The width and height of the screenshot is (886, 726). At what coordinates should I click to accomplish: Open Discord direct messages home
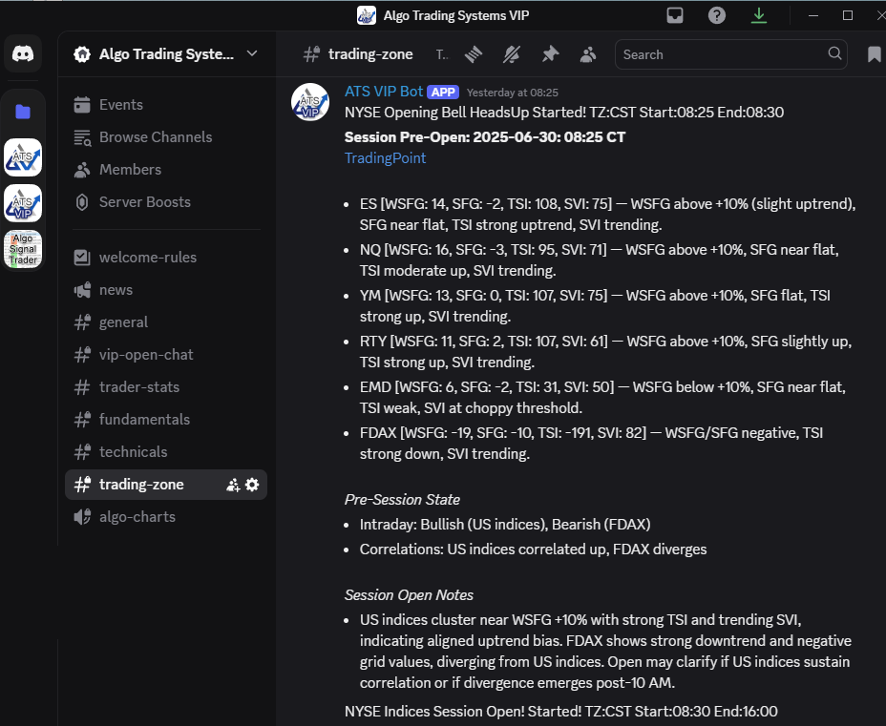[x=23, y=54]
